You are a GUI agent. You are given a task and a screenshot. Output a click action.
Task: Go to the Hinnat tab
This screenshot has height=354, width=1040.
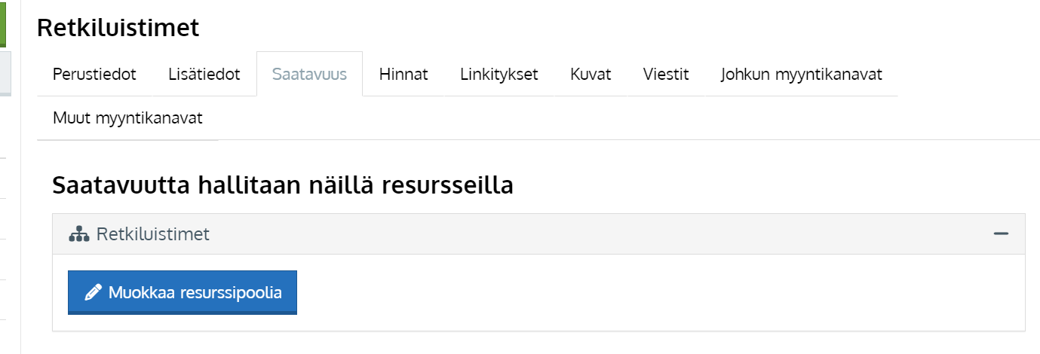(403, 75)
